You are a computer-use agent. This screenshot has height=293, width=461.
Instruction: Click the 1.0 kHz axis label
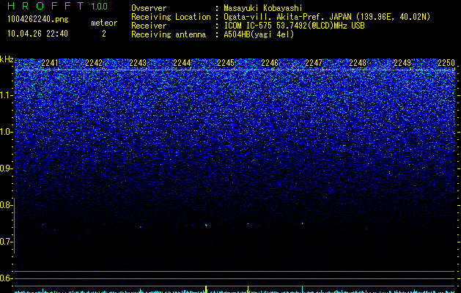tap(6, 132)
